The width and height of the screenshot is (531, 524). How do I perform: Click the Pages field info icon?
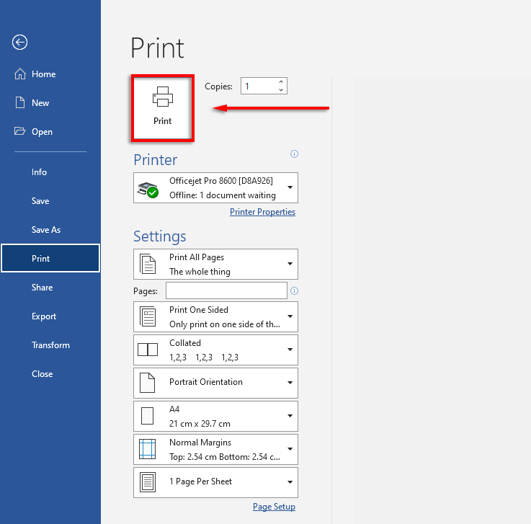294,290
